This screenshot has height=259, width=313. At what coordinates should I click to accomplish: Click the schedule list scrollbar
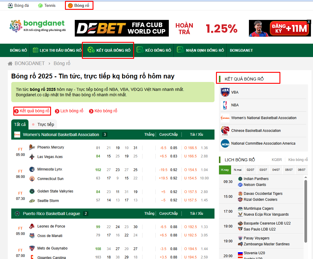[306, 208]
